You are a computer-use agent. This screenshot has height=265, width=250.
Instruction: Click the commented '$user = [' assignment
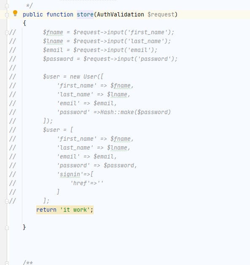[x=58, y=130]
